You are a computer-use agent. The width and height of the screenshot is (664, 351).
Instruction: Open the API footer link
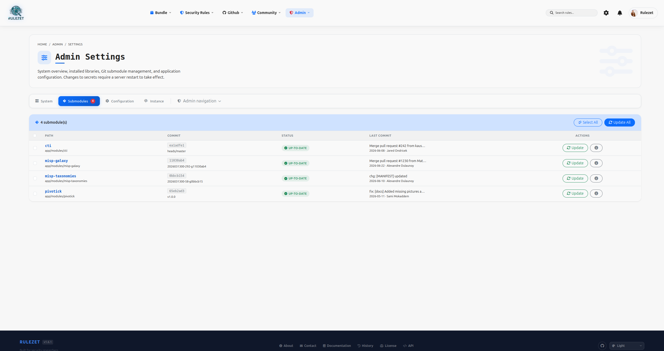coord(408,346)
